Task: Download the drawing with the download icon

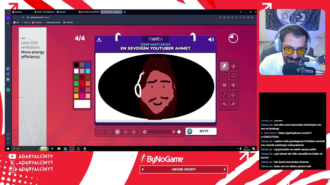Action: coord(99,40)
